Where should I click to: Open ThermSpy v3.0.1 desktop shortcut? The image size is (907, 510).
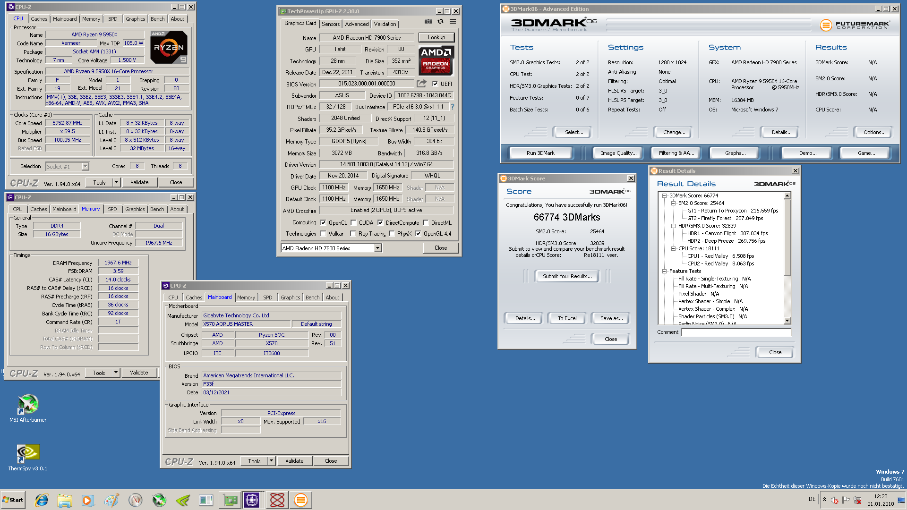point(28,458)
